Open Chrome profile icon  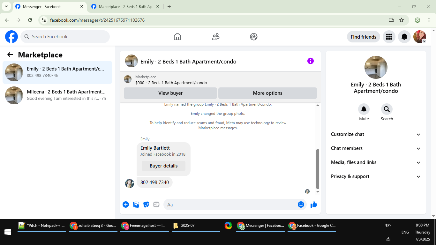tap(417, 20)
